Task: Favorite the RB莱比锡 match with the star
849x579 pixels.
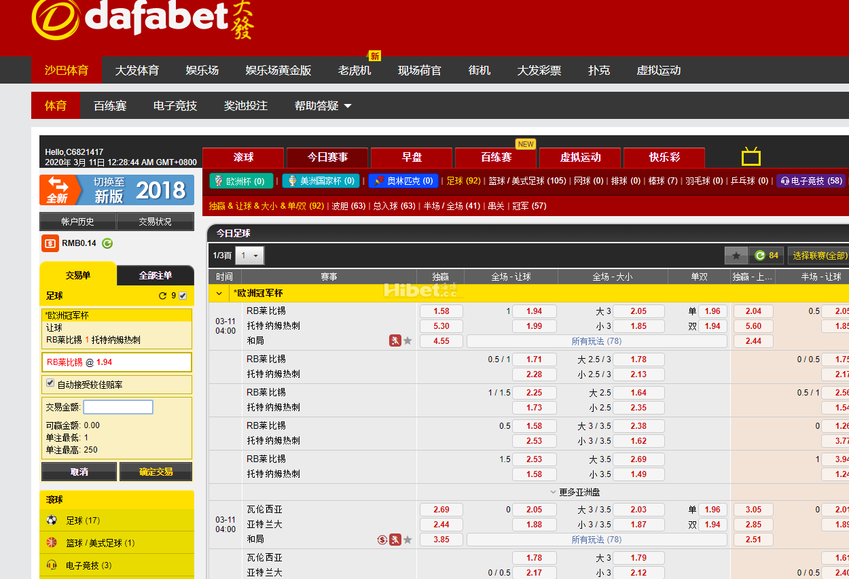Action: [x=408, y=341]
